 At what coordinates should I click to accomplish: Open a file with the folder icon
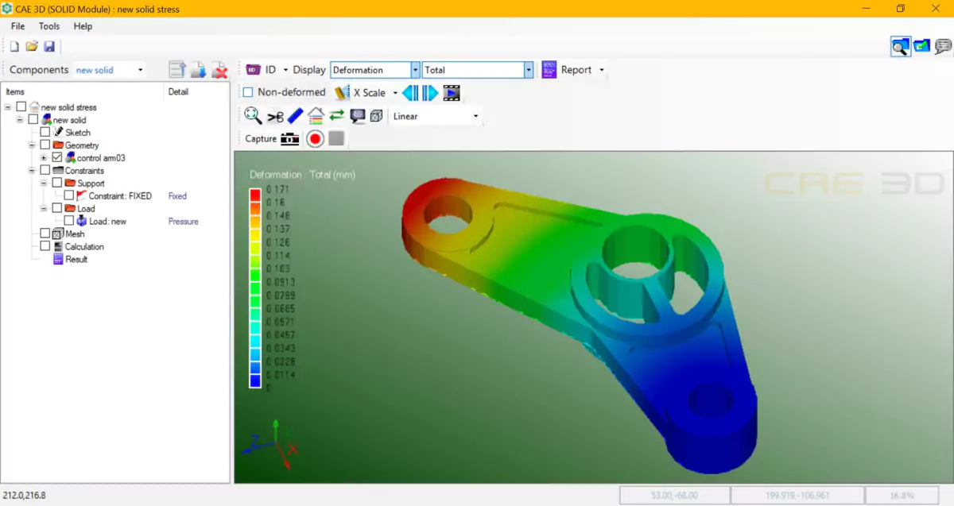coord(32,46)
